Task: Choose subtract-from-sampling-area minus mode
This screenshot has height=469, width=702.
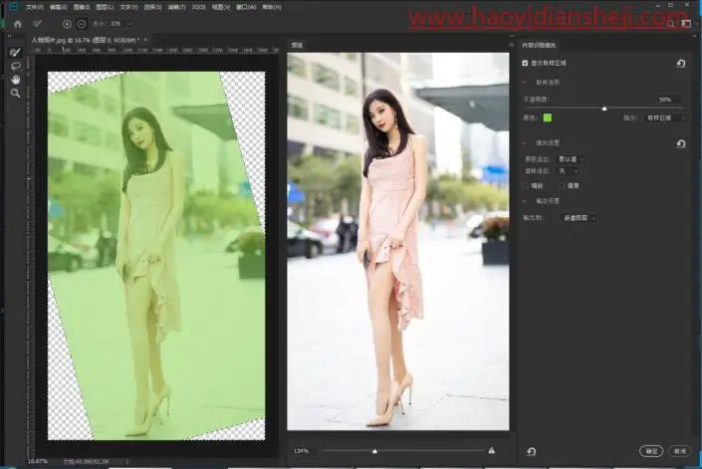Action: (x=82, y=24)
